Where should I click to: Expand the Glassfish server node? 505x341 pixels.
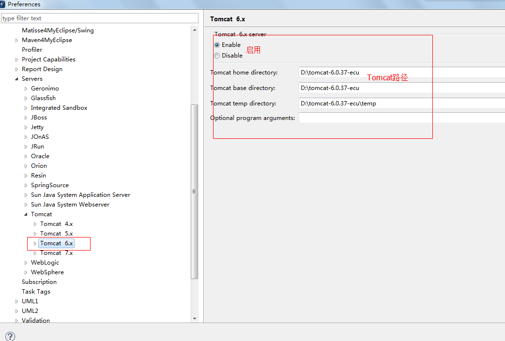click(26, 98)
